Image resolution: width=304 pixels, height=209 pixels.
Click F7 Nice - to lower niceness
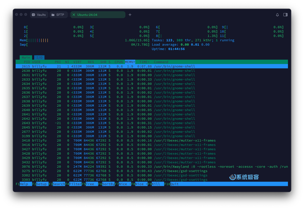pos(123,184)
